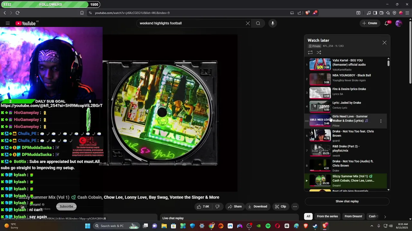Viewport: 412px width, 231px height.
Task: Download the current video
Action: pos(257,207)
